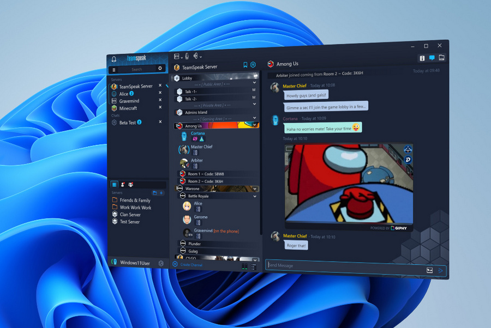Collapse the Warzone channel section

tap(255, 189)
